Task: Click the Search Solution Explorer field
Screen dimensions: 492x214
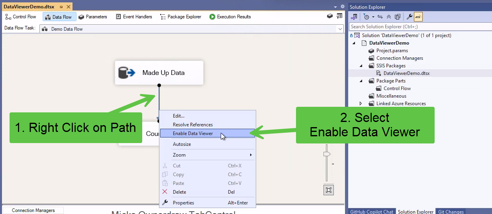Action: pyautogui.click(x=420, y=27)
